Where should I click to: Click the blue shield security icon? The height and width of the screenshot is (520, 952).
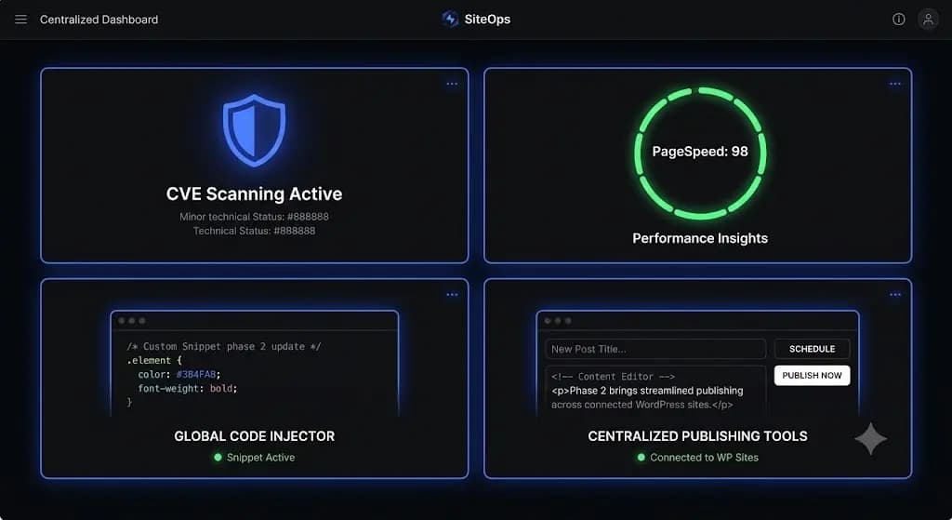[x=254, y=130]
